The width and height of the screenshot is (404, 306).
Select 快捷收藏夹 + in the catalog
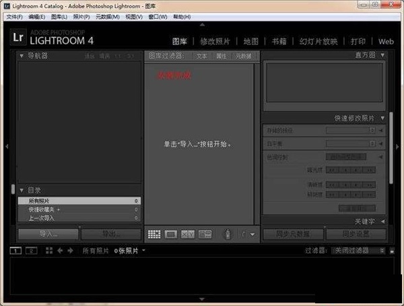point(79,210)
